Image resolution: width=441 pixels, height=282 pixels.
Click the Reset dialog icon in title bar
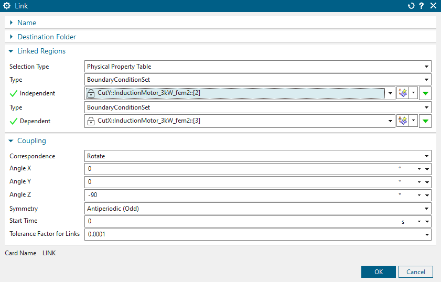click(411, 6)
